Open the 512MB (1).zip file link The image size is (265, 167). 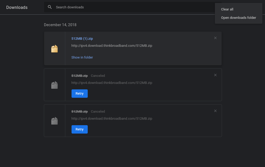(x=82, y=39)
